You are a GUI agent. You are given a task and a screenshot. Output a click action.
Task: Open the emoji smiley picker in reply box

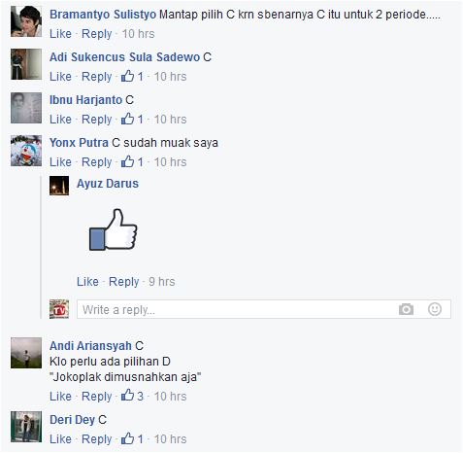(435, 309)
